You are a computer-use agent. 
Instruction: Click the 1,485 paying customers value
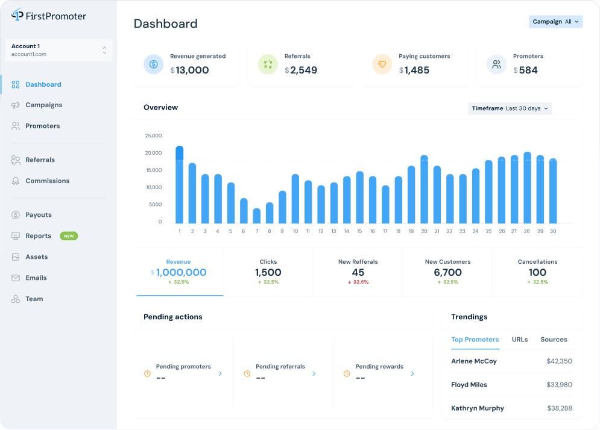click(414, 70)
